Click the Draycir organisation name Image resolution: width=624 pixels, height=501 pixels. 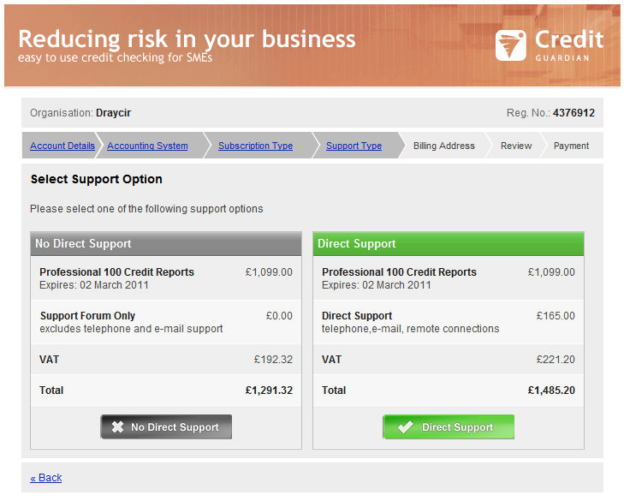click(114, 113)
